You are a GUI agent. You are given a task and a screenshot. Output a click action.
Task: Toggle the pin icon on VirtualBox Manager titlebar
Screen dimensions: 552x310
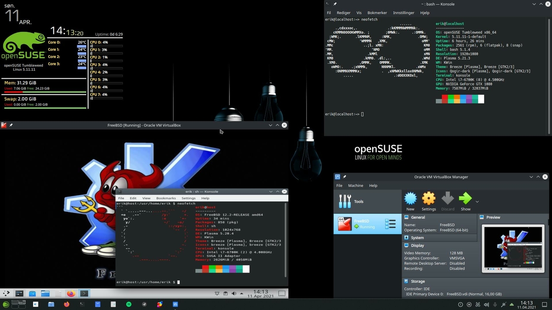345,177
